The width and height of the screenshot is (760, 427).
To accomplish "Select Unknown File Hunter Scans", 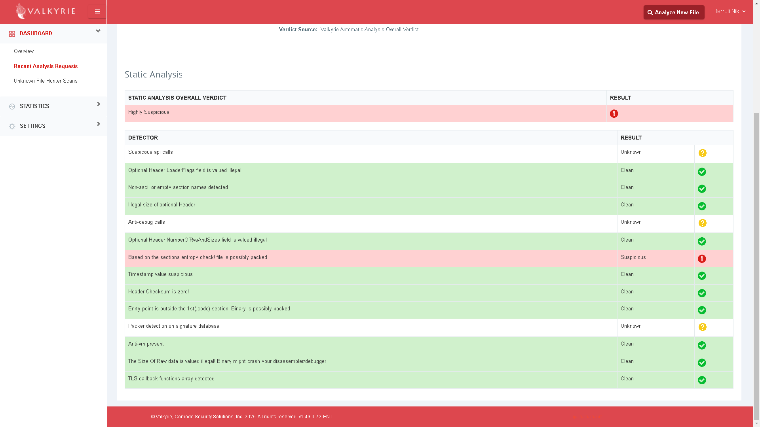I will click(x=46, y=81).
